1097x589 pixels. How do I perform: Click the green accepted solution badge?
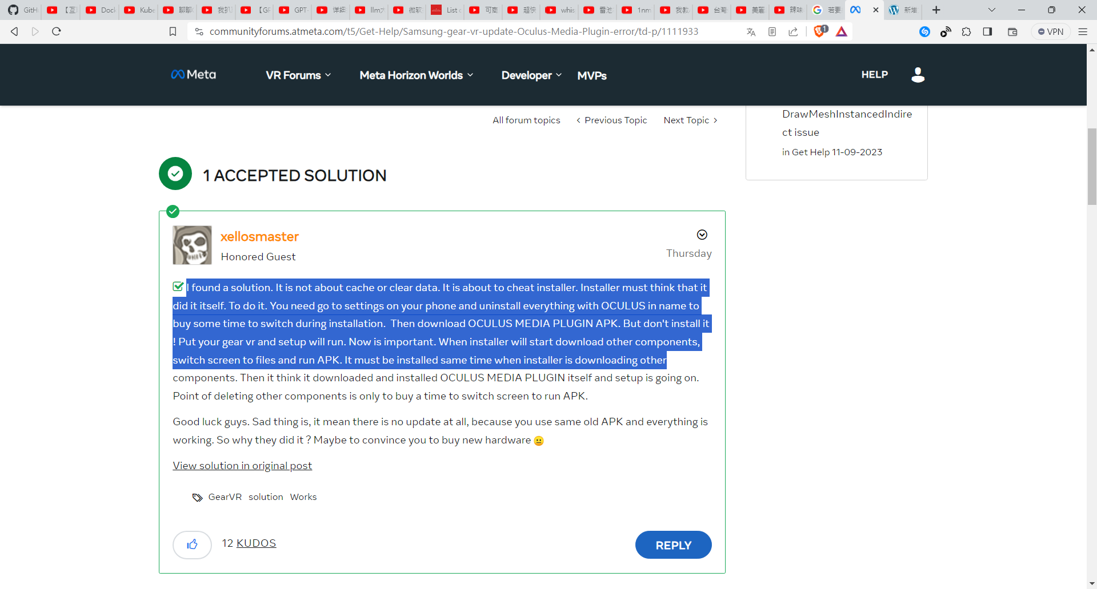click(x=175, y=174)
